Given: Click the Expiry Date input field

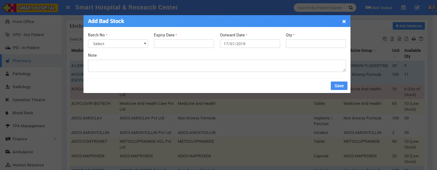Looking at the screenshot, I should pyautogui.click(x=184, y=44).
